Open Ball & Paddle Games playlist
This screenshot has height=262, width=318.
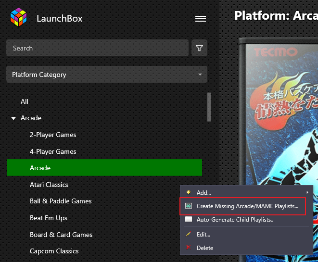[61, 201]
